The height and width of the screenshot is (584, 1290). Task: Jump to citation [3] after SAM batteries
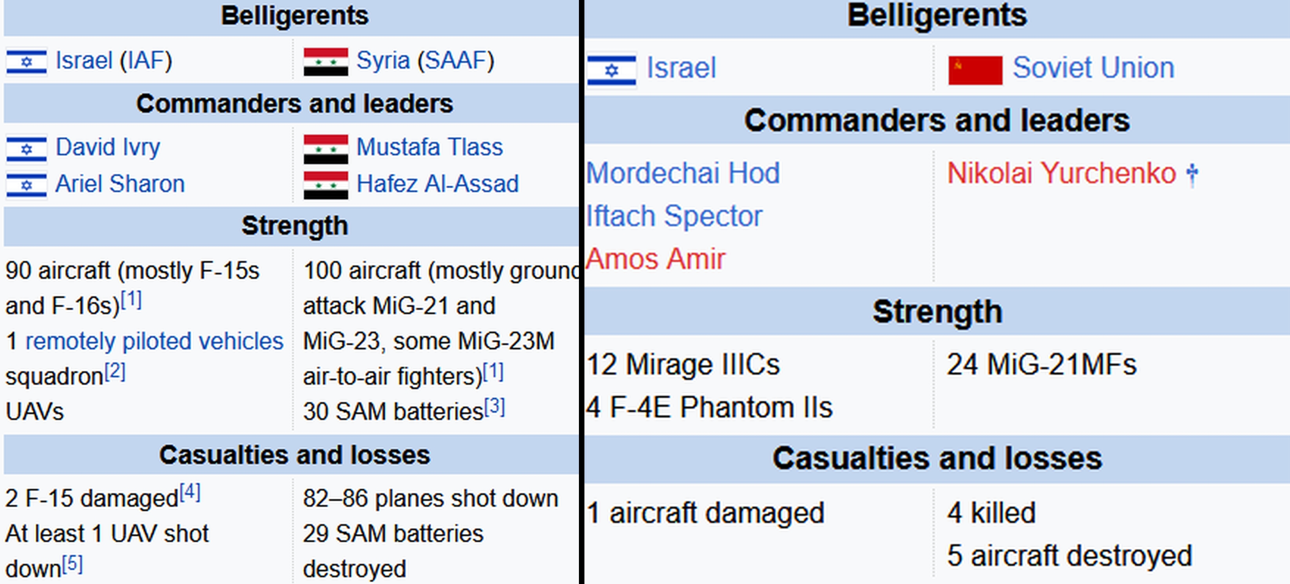494,406
